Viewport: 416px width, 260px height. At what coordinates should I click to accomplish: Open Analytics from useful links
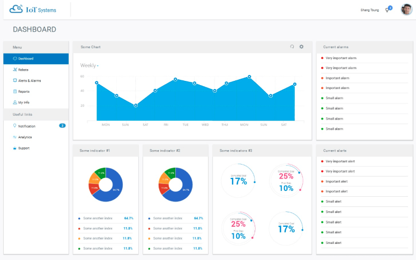(25, 137)
